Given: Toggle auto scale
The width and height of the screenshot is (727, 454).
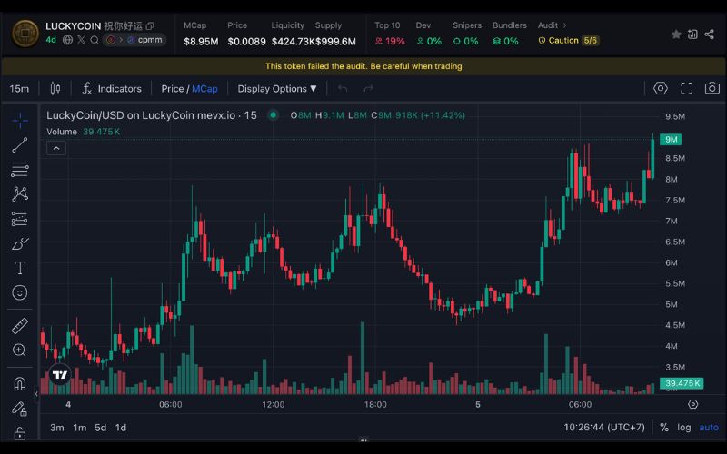Looking at the screenshot, I should pyautogui.click(x=709, y=427).
